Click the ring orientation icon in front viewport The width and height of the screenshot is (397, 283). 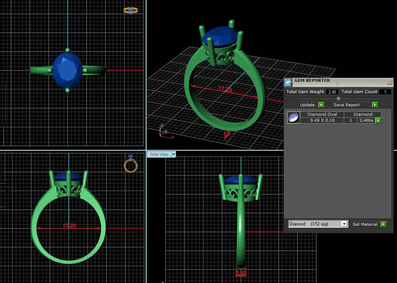(x=131, y=164)
